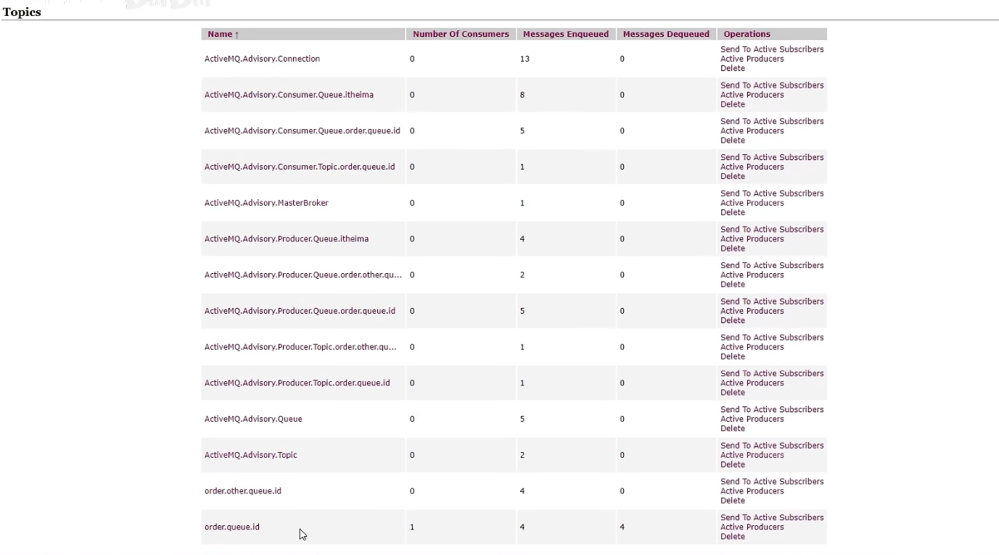Select enqueued count 8 for Consumer.Queue.itheima
The height and width of the screenshot is (555, 999).
click(522, 95)
